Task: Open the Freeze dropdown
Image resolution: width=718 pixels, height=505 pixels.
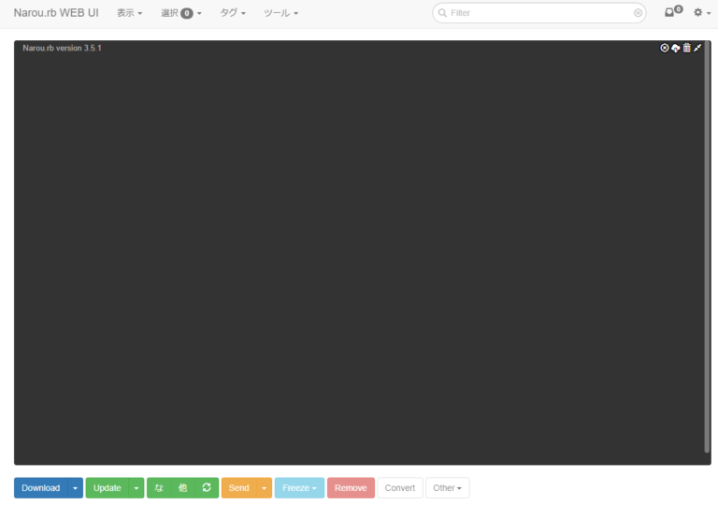Action: pyautogui.click(x=299, y=488)
